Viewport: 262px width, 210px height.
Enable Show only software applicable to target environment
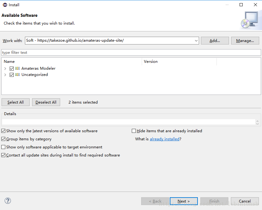(x=3, y=147)
